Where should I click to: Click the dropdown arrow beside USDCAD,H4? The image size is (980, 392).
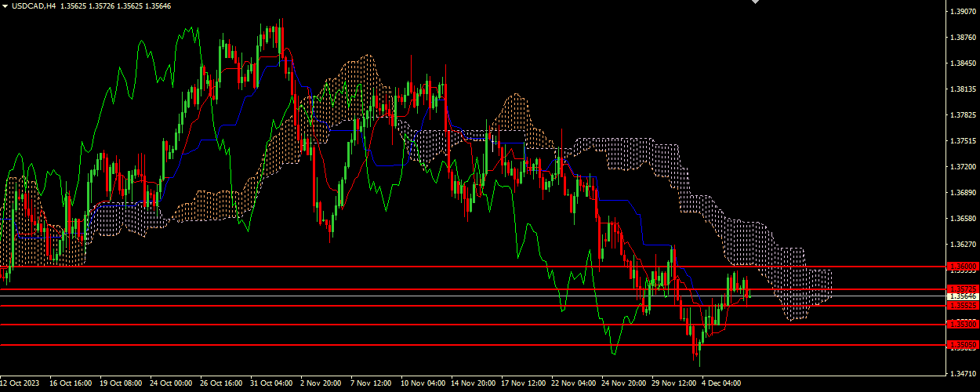click(x=5, y=5)
